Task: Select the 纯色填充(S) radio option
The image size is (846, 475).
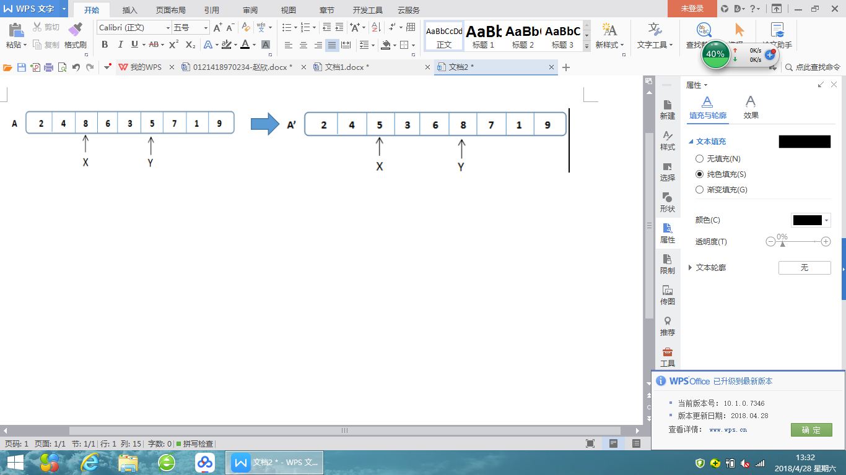Action: 700,174
